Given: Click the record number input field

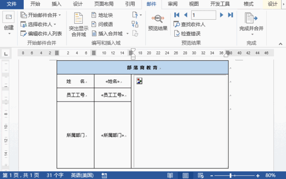Looking at the screenshot, I should coord(204,15).
